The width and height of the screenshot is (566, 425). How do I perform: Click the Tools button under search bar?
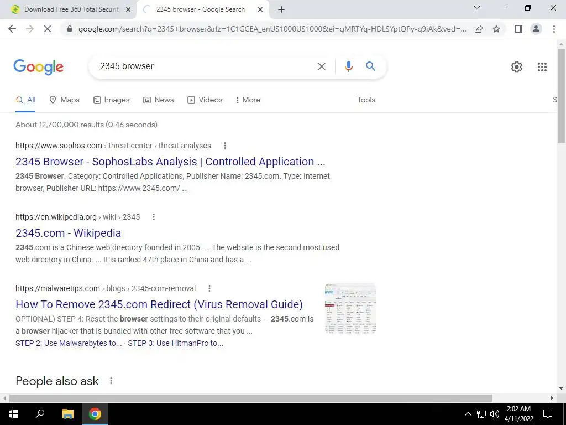(366, 100)
